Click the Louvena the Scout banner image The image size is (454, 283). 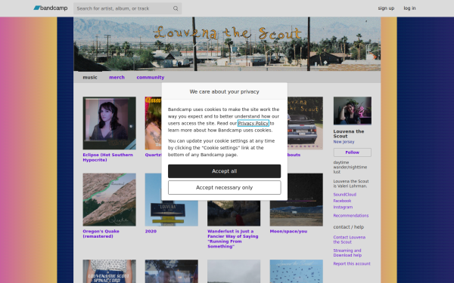[x=227, y=44]
